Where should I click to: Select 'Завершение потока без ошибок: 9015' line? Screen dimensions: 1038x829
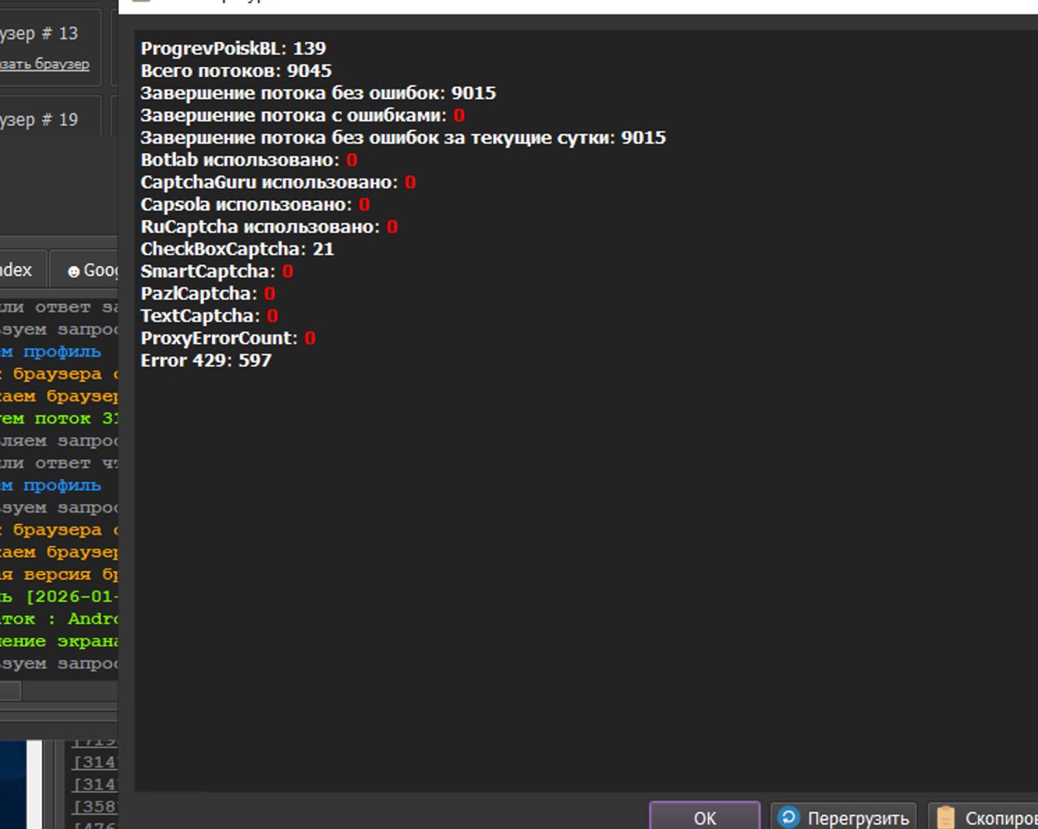[319, 92]
